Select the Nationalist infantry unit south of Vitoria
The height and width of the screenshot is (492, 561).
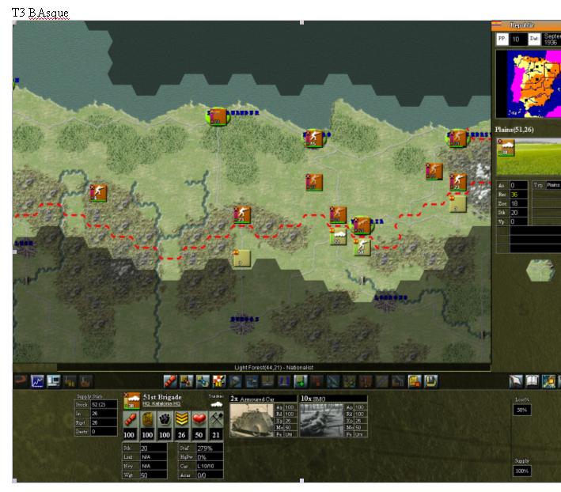(x=362, y=247)
